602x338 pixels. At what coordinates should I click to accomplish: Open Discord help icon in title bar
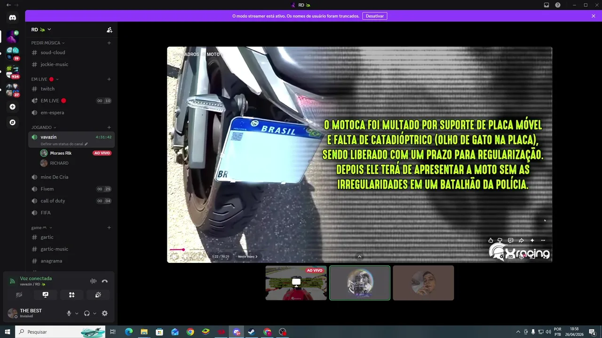coord(558,5)
